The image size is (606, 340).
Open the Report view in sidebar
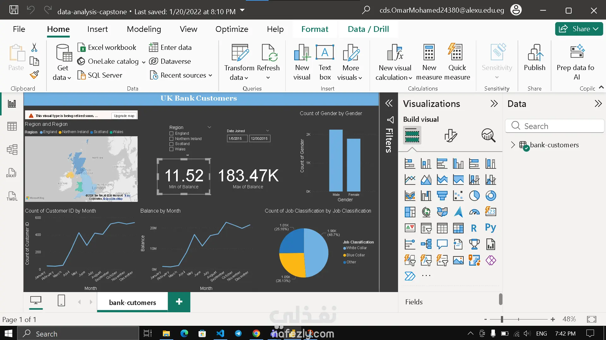point(12,104)
